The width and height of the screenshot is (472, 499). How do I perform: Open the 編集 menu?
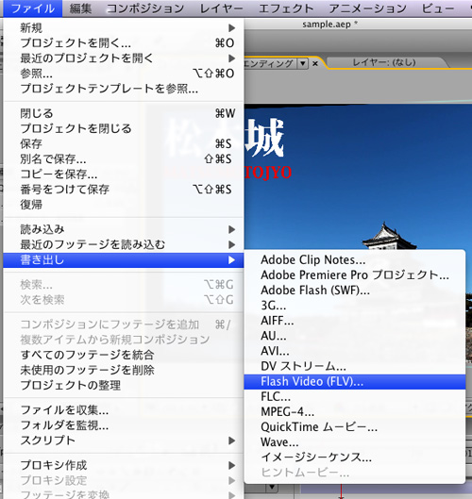click(x=80, y=8)
